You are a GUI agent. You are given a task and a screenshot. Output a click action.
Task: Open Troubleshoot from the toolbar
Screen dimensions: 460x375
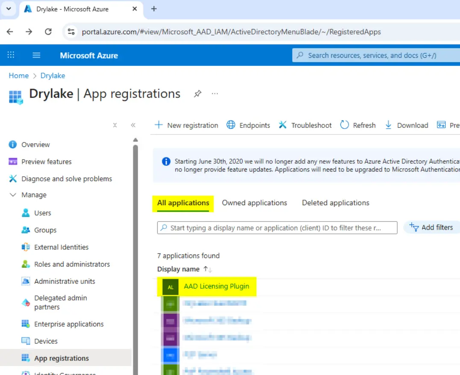coord(305,125)
